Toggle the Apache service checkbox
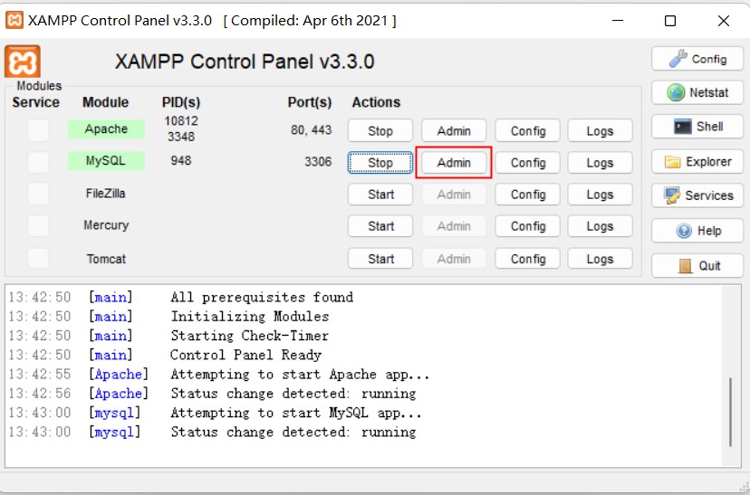The image size is (750, 495). 38,130
